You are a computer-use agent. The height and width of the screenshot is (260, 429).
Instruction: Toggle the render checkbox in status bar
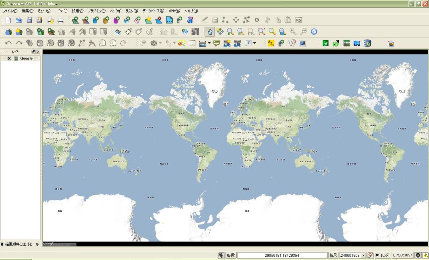377,255
